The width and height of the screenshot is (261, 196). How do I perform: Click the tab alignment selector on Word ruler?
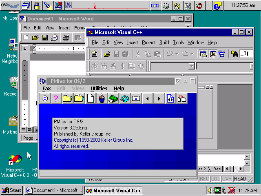(x=25, y=49)
